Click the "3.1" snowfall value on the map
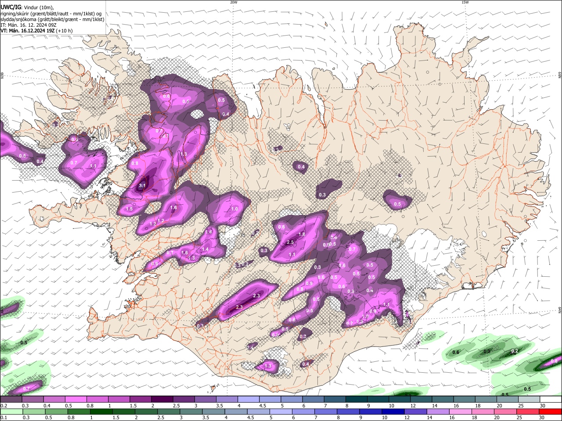 142,186
